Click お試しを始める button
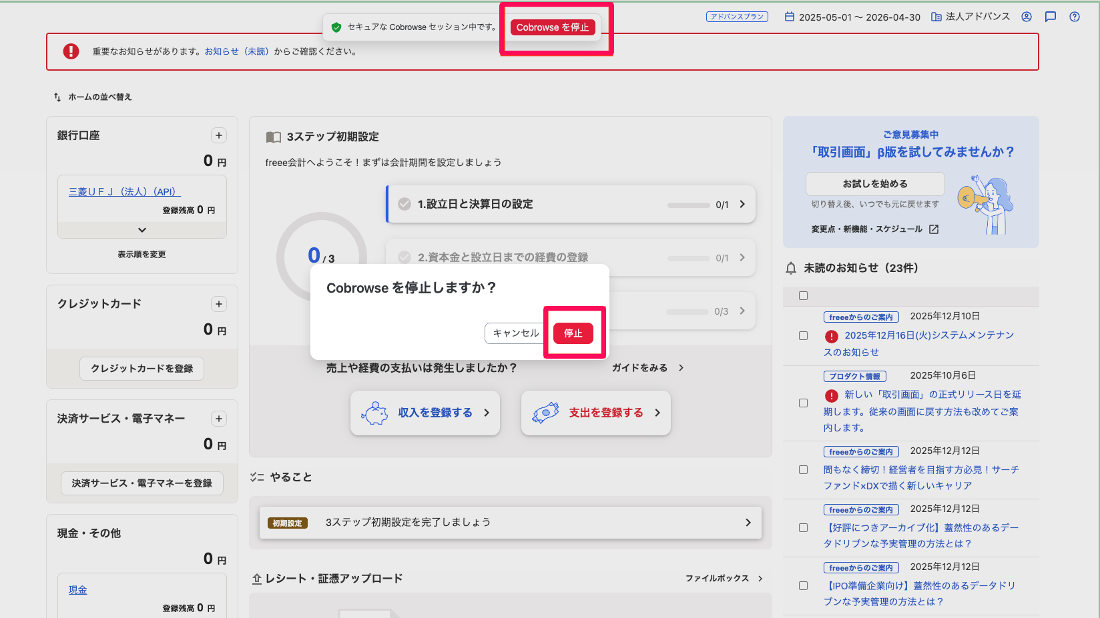Screen dimensions: 1100x618 point(875,184)
